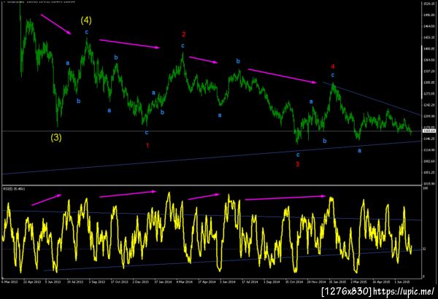Image resolution: width=438 pixels, height=299 pixels.
Task: Click the red wave label 2
Action: point(183,34)
